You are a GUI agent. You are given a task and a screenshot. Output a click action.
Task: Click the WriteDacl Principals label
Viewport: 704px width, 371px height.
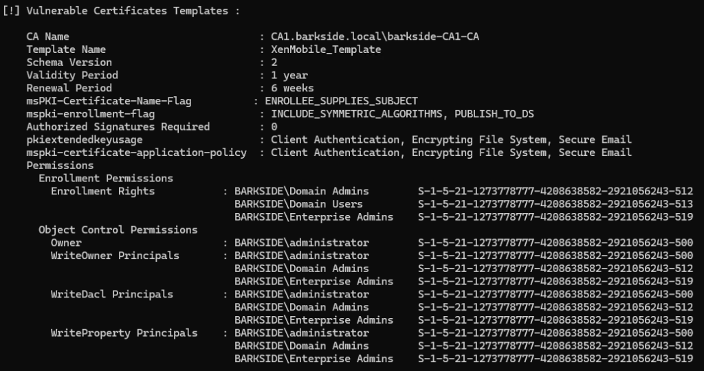(x=112, y=294)
